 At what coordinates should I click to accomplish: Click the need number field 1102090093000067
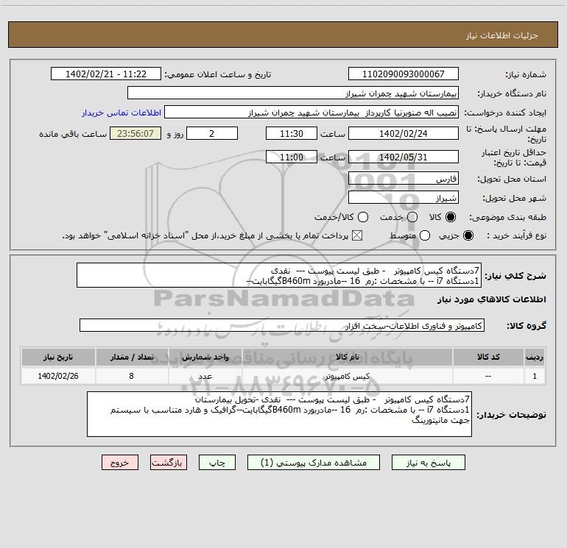[404, 74]
